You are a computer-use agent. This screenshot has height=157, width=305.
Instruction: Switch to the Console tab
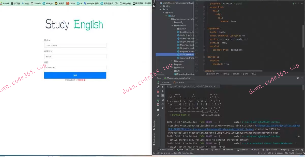coord(166,82)
